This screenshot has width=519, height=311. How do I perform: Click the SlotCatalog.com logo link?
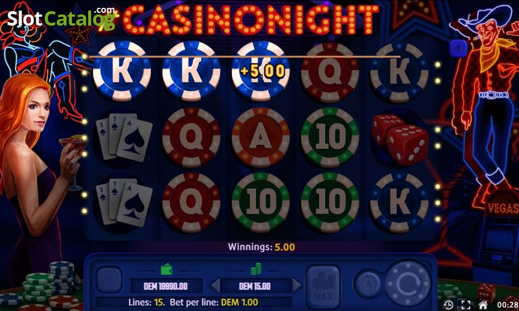tap(61, 18)
